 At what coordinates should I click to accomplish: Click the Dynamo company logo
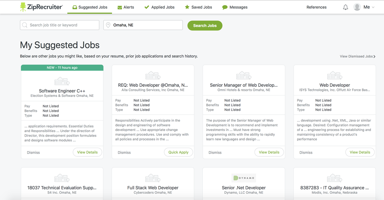click(244, 178)
